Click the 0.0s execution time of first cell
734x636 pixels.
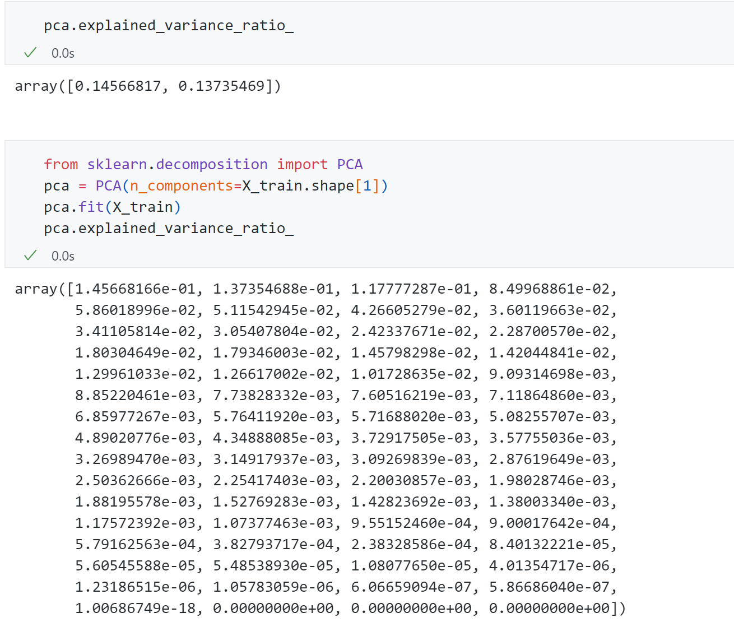click(63, 53)
